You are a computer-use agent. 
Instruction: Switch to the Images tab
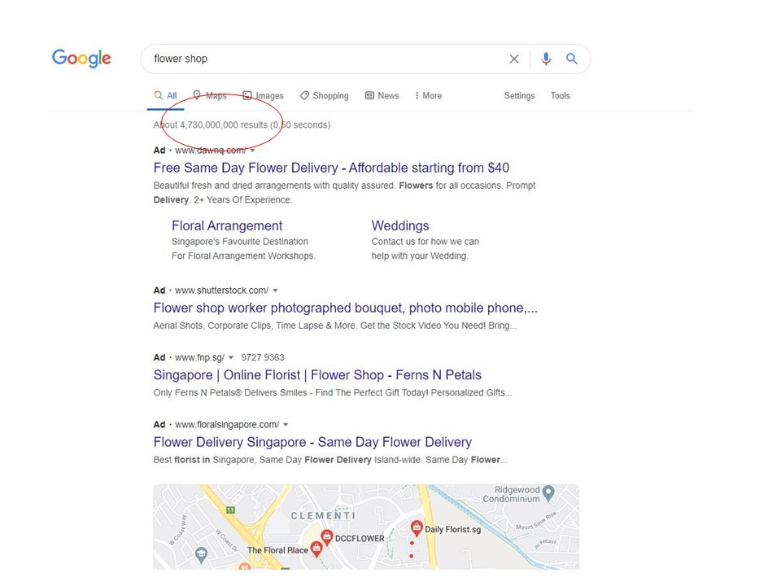click(263, 96)
